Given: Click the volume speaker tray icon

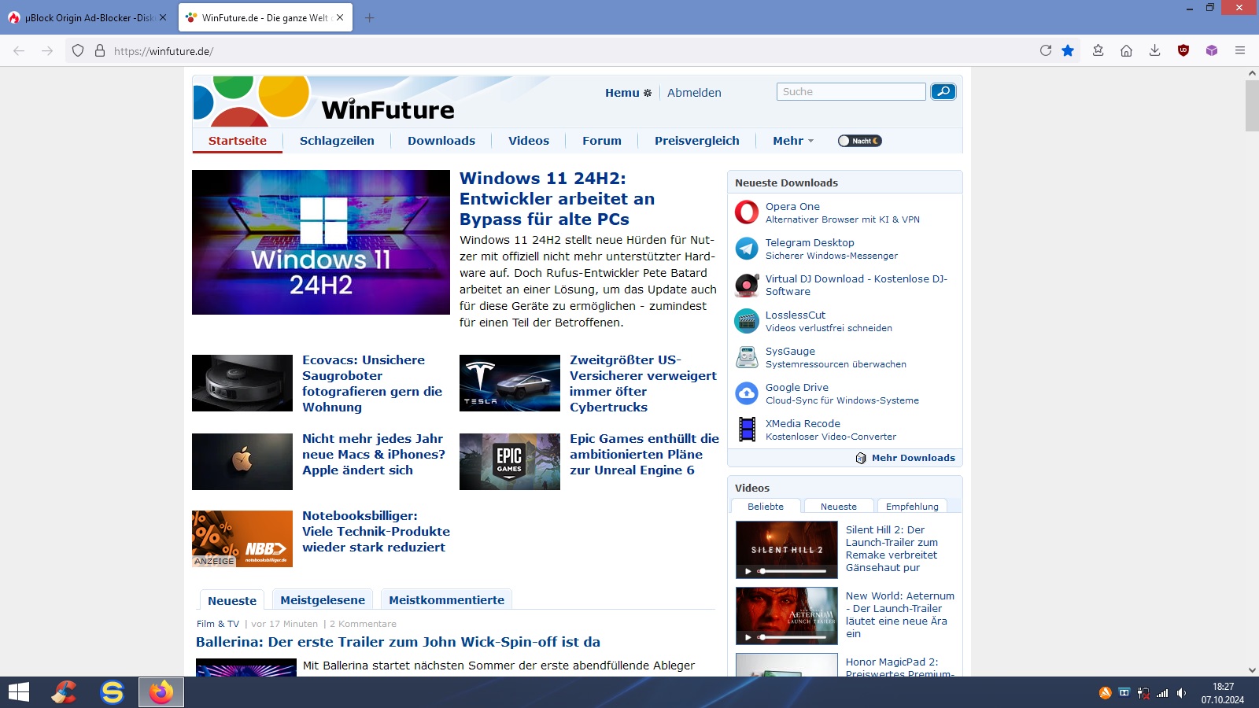Looking at the screenshot, I should click(1181, 693).
